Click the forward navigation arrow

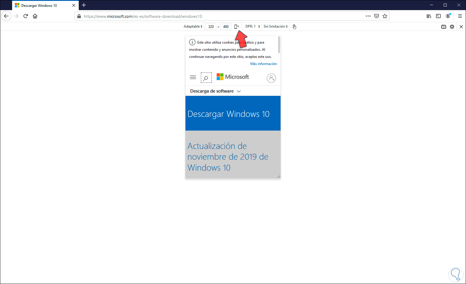point(16,16)
